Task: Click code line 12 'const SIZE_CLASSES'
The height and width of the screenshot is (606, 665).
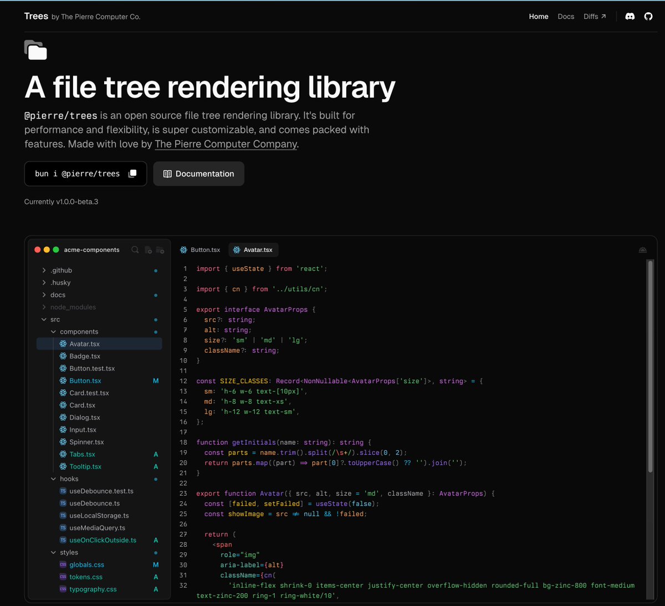Action: tap(340, 381)
